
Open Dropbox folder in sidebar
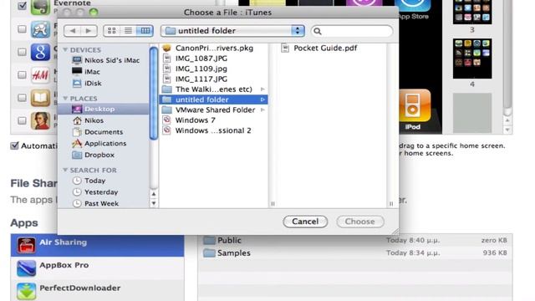click(x=93, y=155)
